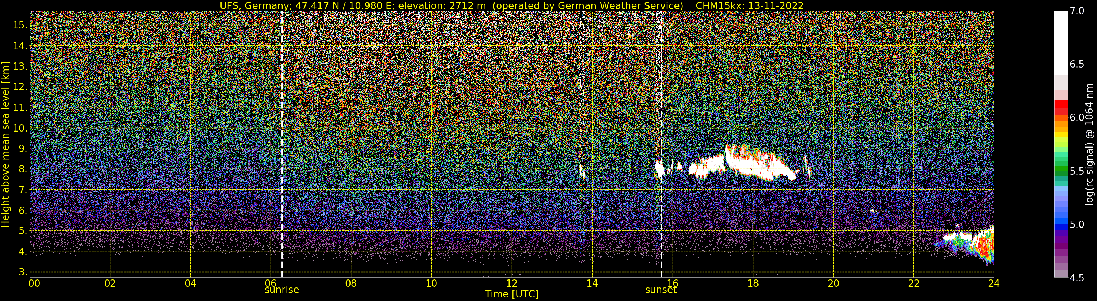
Task: Click the "4.5" colorbar tick label
Action: (x=1077, y=278)
